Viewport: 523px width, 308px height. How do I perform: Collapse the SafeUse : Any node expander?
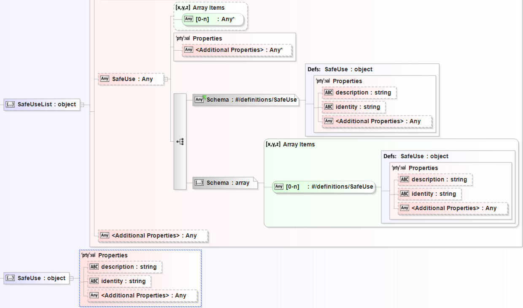pyautogui.click(x=166, y=79)
